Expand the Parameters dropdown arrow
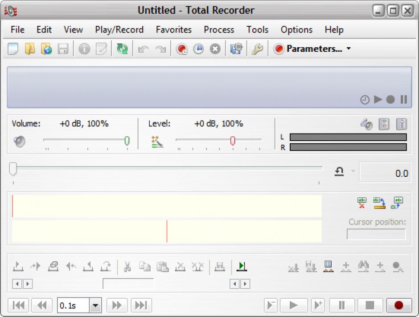This screenshot has width=419, height=317. (349, 49)
